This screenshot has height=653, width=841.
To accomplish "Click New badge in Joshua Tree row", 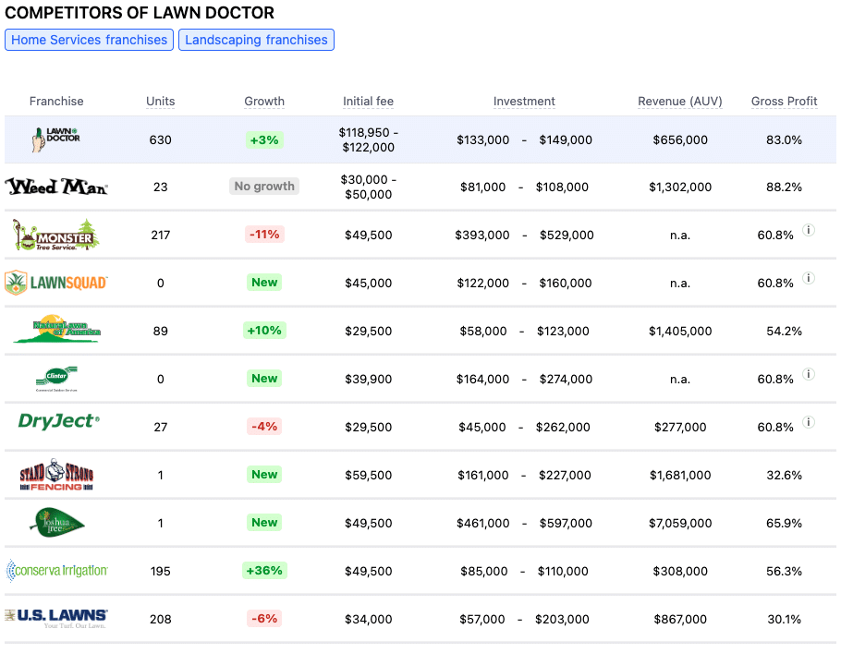I will tap(264, 522).
